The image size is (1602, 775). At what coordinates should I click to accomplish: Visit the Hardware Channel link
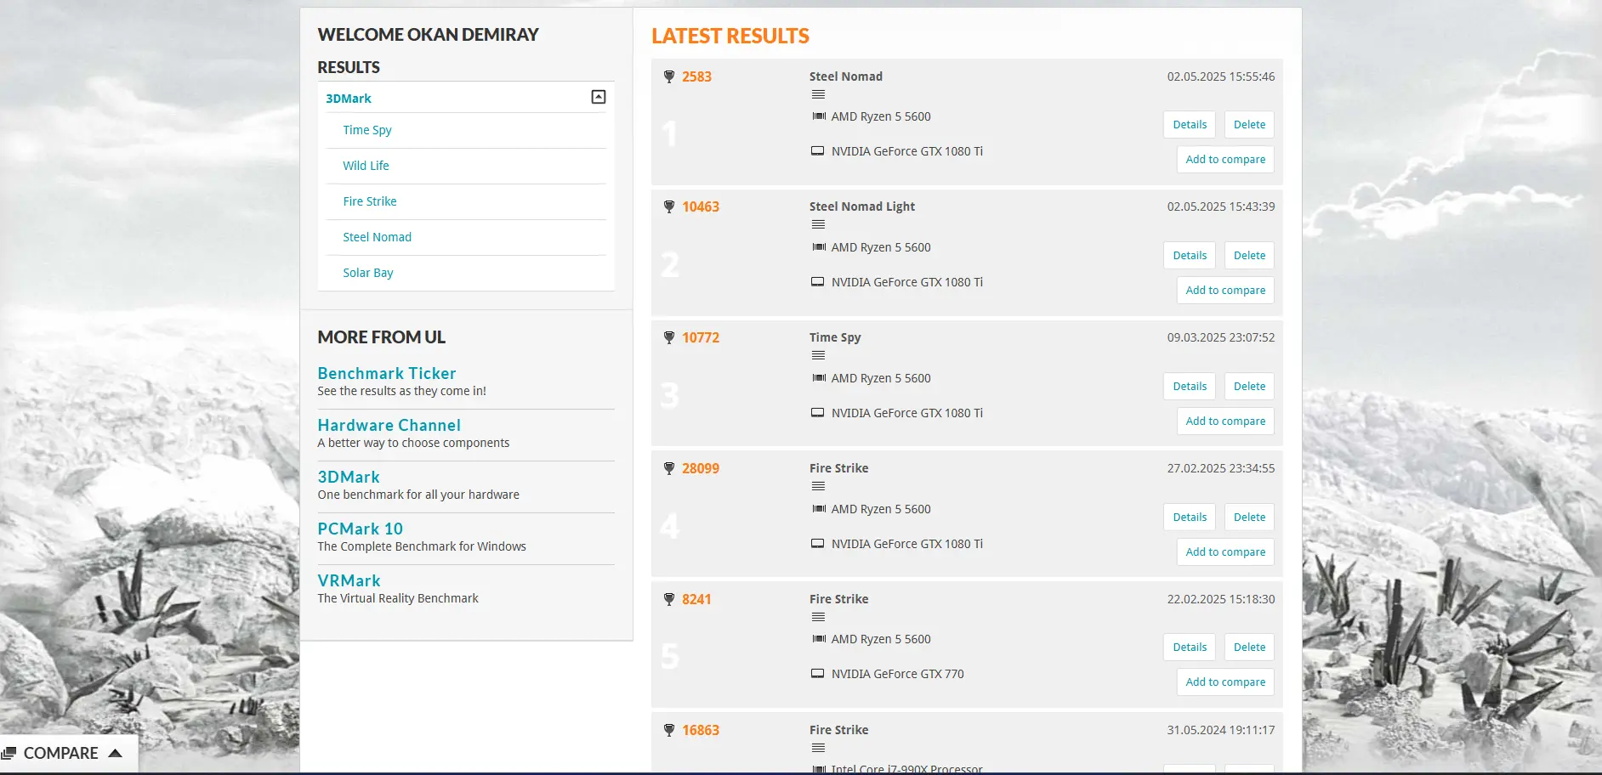[x=389, y=425]
